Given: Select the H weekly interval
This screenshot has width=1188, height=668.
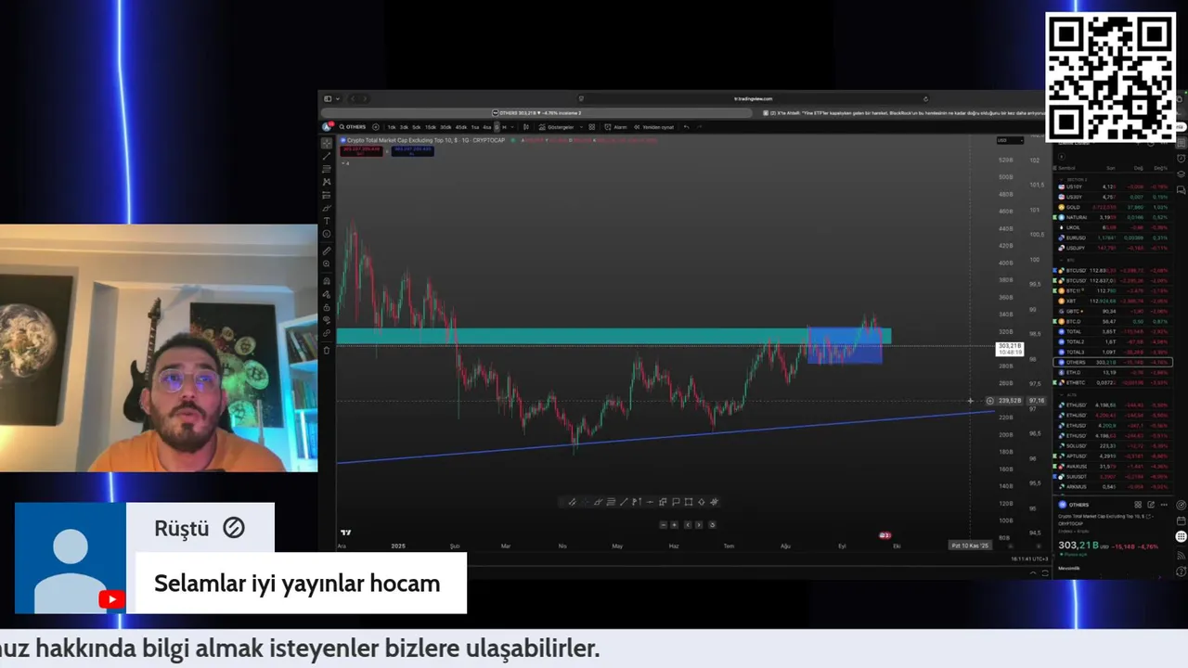Looking at the screenshot, I should click(x=504, y=127).
